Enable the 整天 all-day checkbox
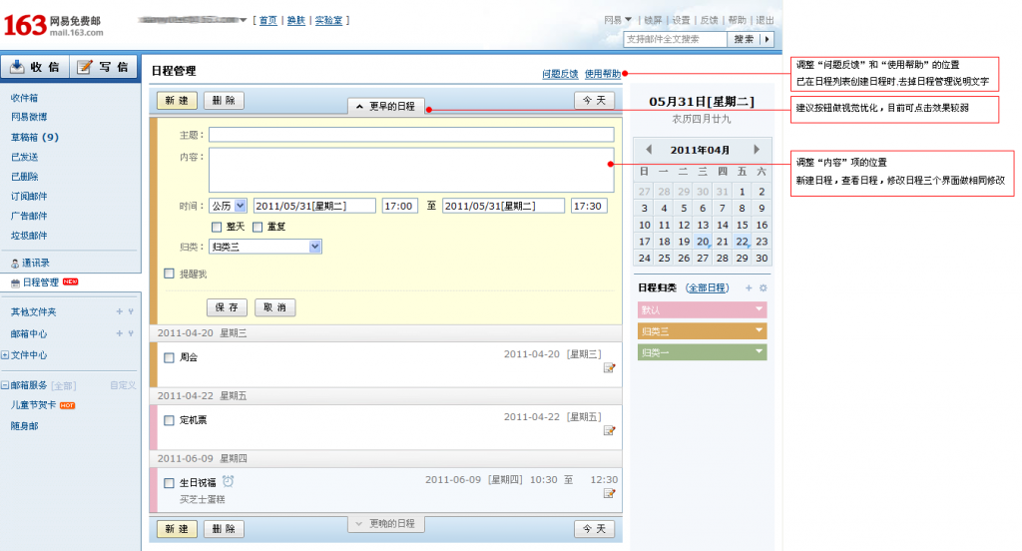The height and width of the screenshot is (551, 1022). (x=218, y=227)
